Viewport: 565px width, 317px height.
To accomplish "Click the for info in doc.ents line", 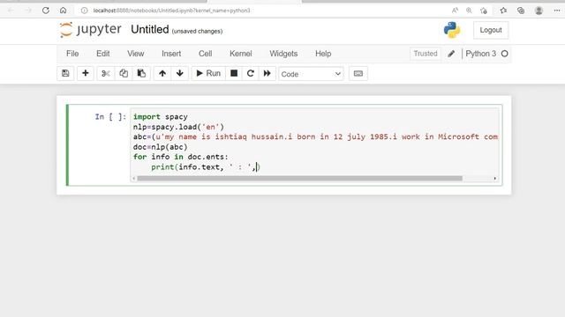I will (180, 157).
